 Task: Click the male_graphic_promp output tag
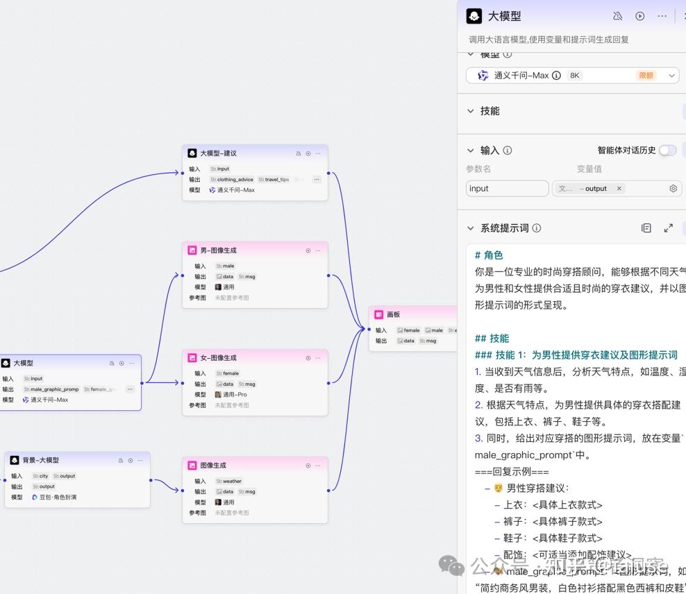(51, 389)
